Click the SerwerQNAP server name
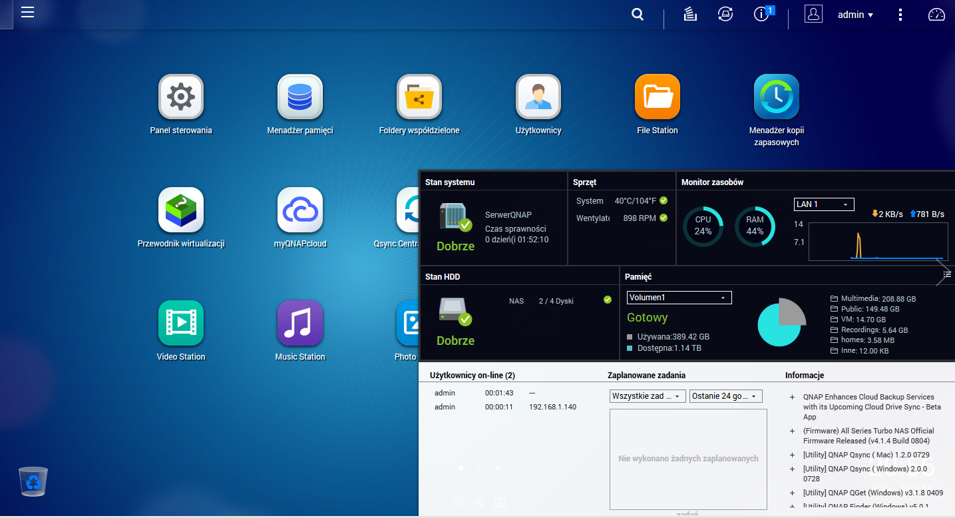 508,215
